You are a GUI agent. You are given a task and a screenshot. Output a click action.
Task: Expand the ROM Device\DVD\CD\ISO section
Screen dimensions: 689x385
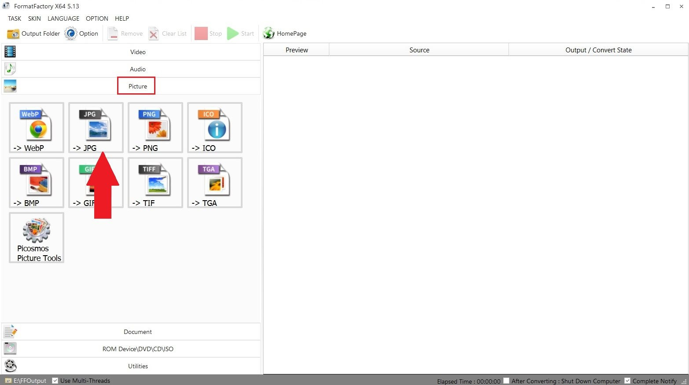(x=131, y=349)
